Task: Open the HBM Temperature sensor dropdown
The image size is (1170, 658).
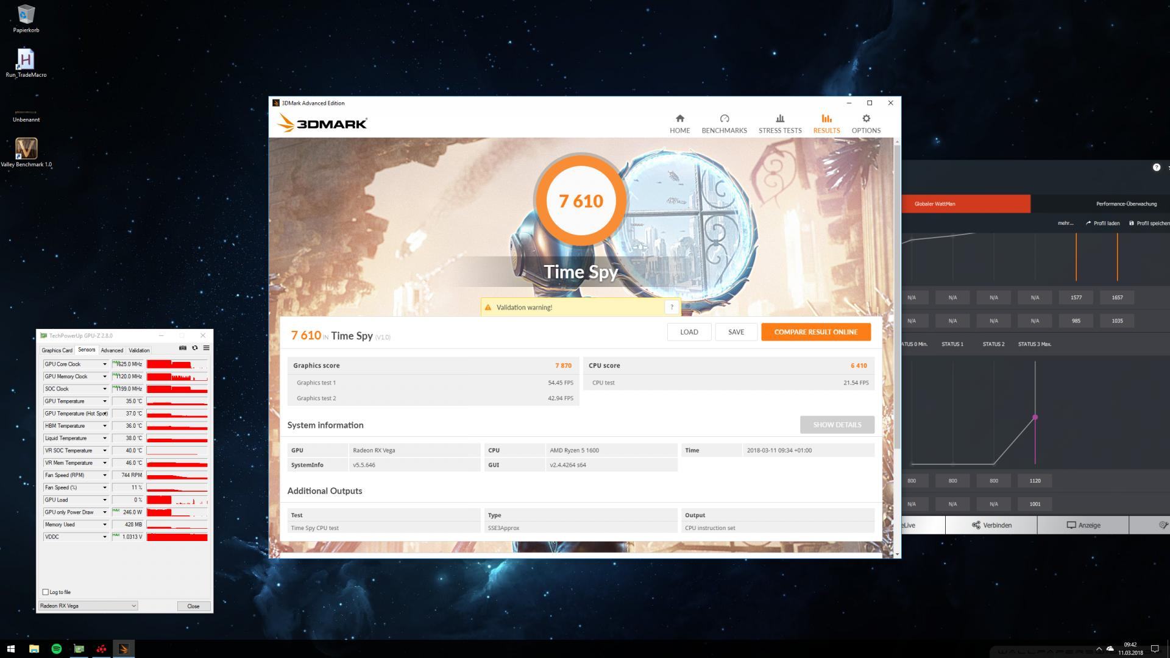Action: pyautogui.click(x=104, y=426)
